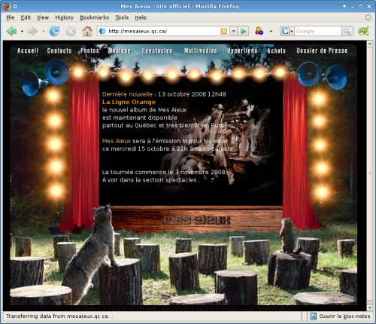Image resolution: width=376 pixels, height=324 pixels.
Task: Click the title bar roll-up arrow button
Action: tap(344, 6)
